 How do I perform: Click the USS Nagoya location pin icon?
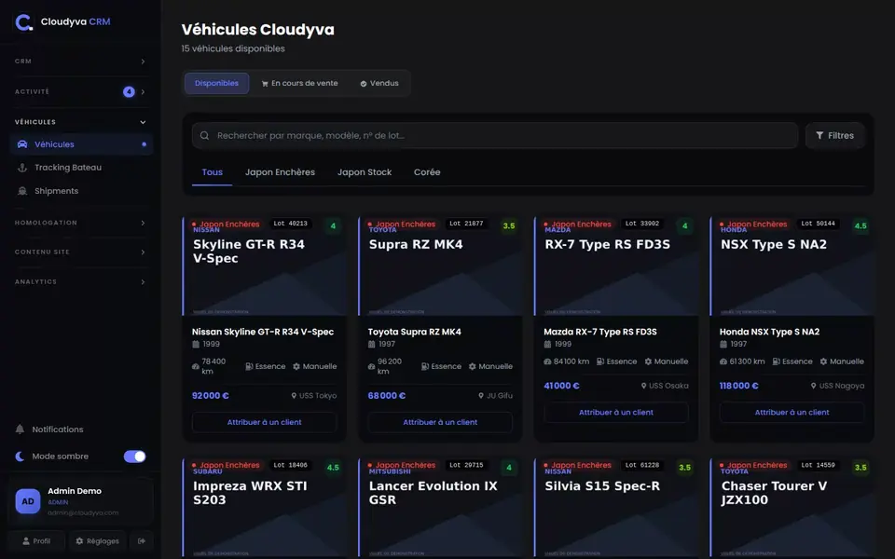(813, 386)
